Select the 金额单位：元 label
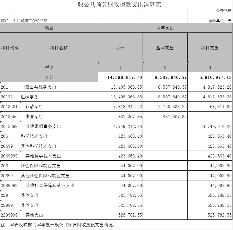This screenshot has height=230, width=233. pyautogui.click(x=220, y=21)
